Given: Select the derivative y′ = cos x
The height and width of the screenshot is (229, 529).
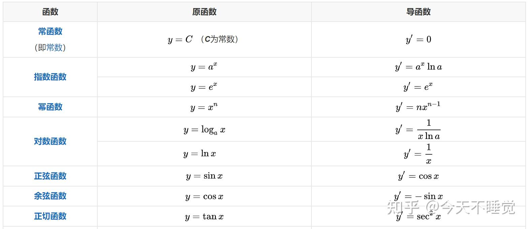Looking at the screenshot, I should coord(418,176).
